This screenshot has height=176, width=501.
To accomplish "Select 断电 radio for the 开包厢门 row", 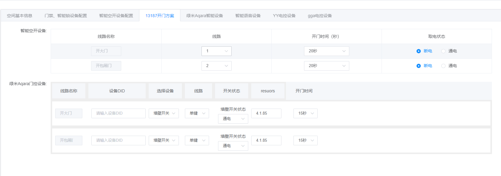I will coord(419,66).
